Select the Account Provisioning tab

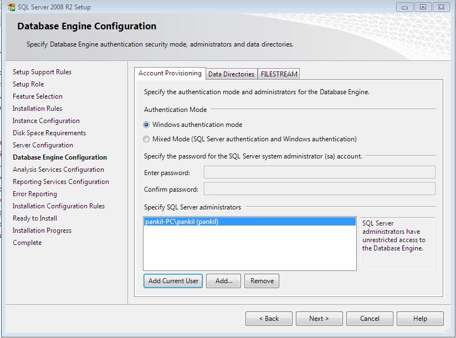point(171,73)
